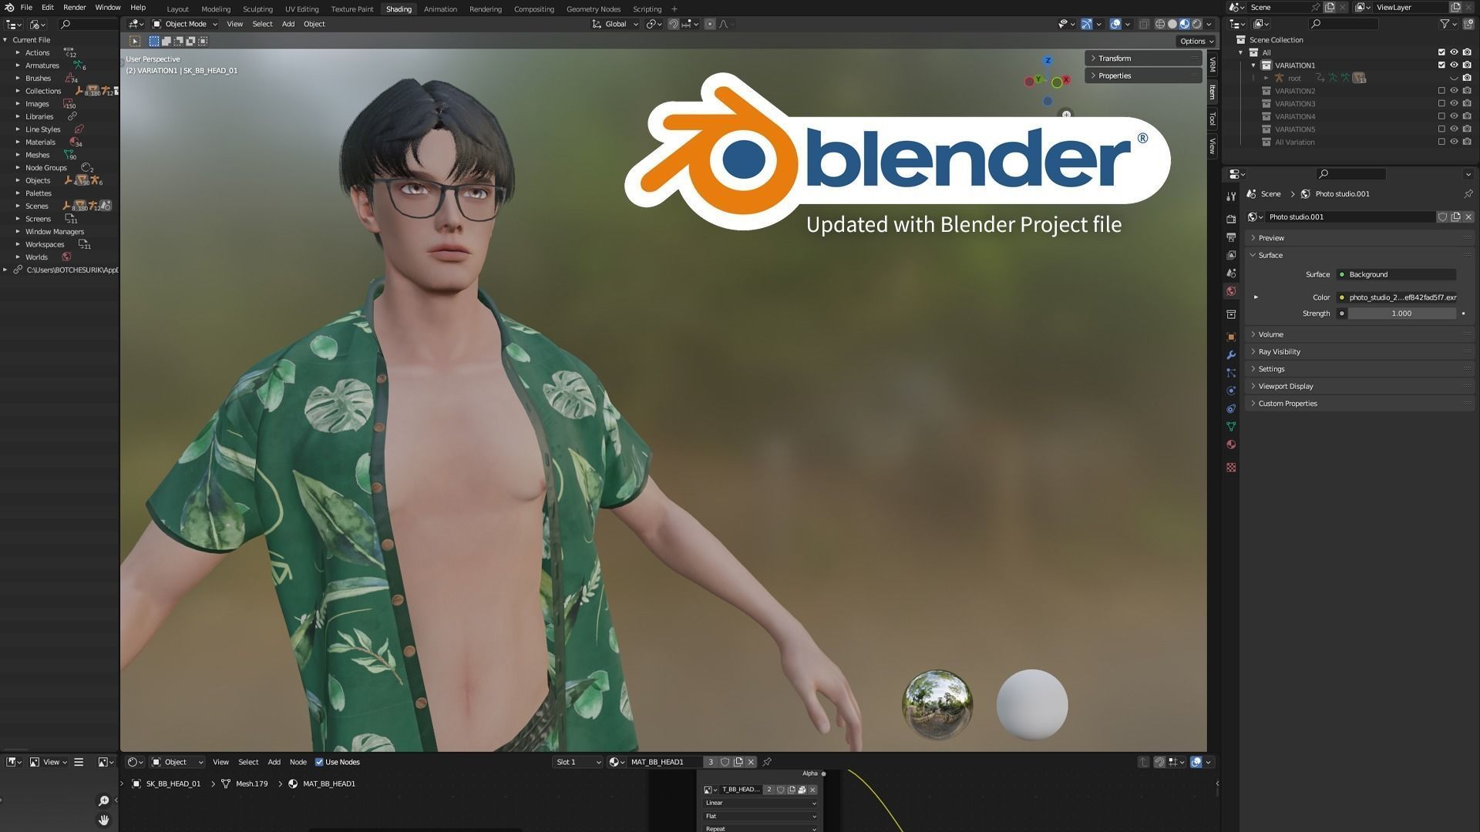Viewport: 1480px width, 832px height.
Task: Collapse the Surface panel
Action: point(1360,255)
